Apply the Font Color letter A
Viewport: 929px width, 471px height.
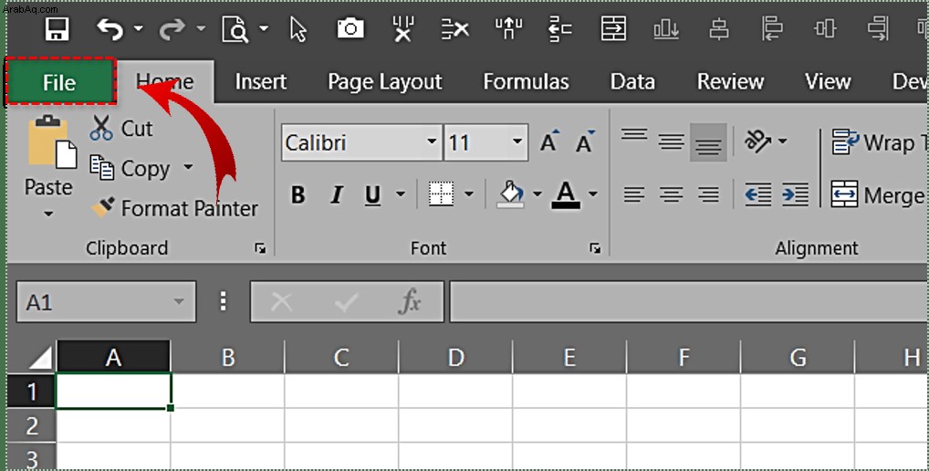point(566,195)
